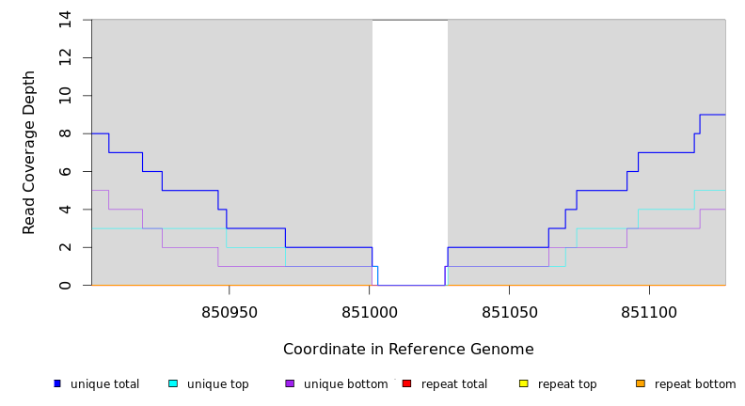
Task: Select the "repeat total" legend label
Action: (454, 384)
